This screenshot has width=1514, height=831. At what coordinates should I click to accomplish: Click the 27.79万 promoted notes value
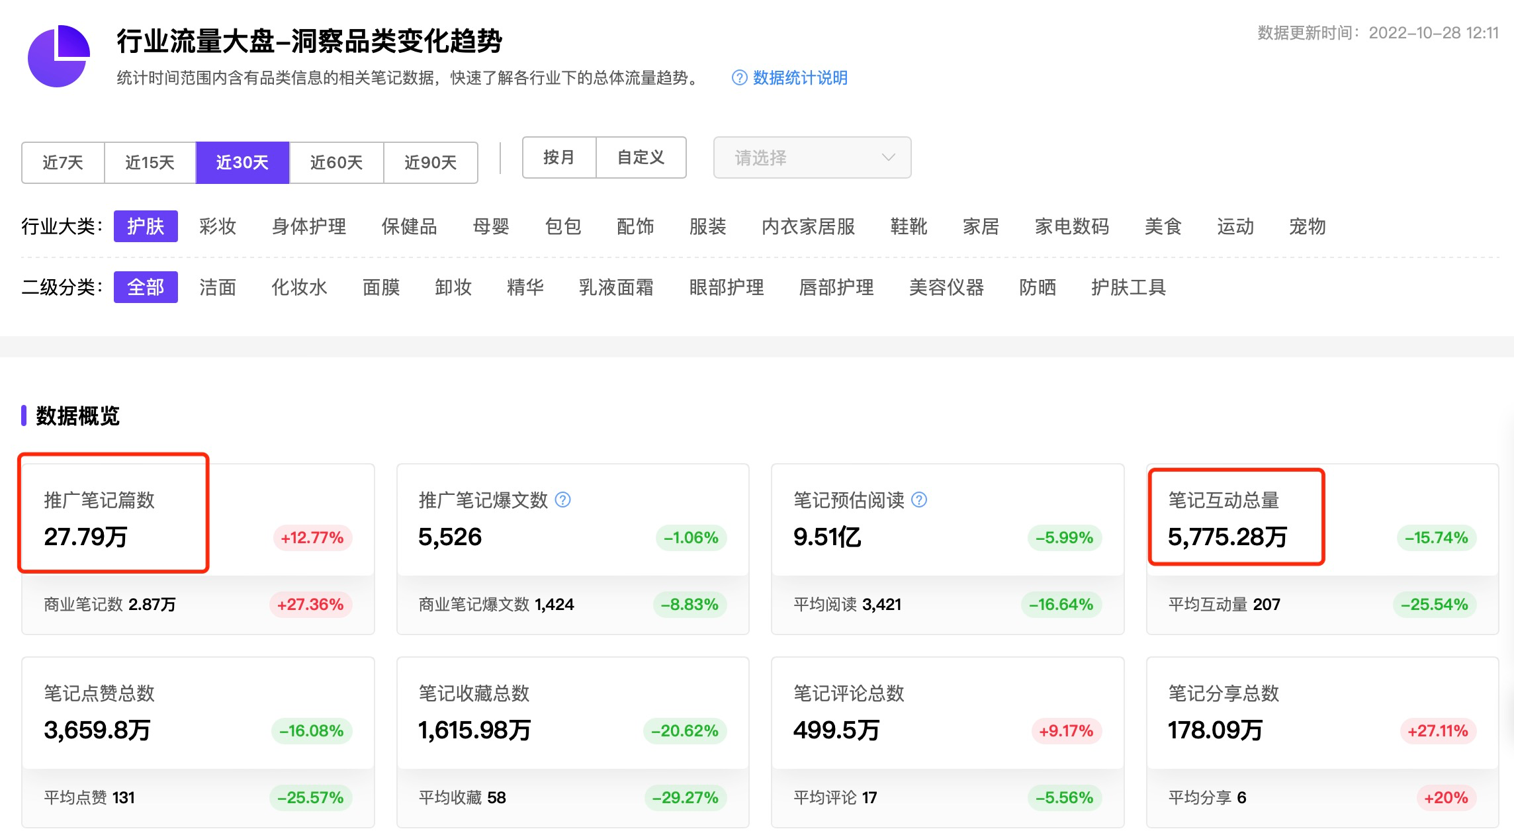(85, 537)
